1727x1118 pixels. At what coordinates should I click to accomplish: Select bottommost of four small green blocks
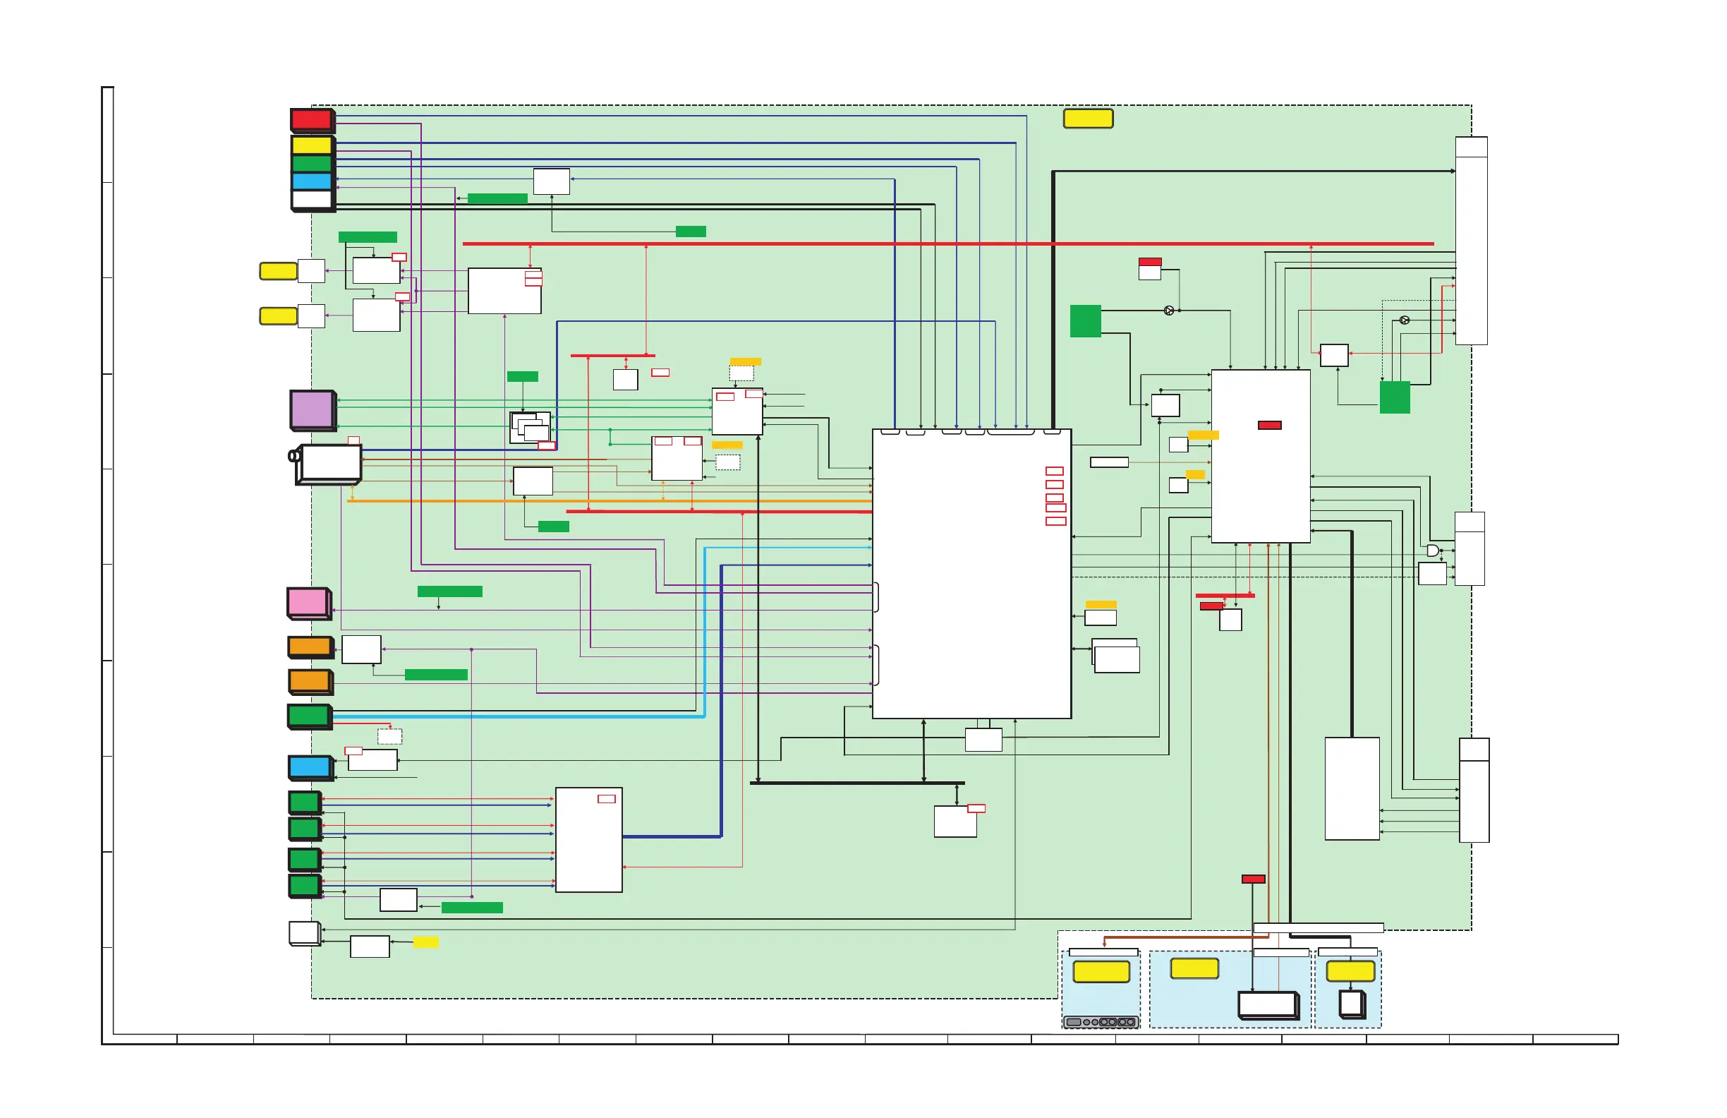click(x=305, y=886)
